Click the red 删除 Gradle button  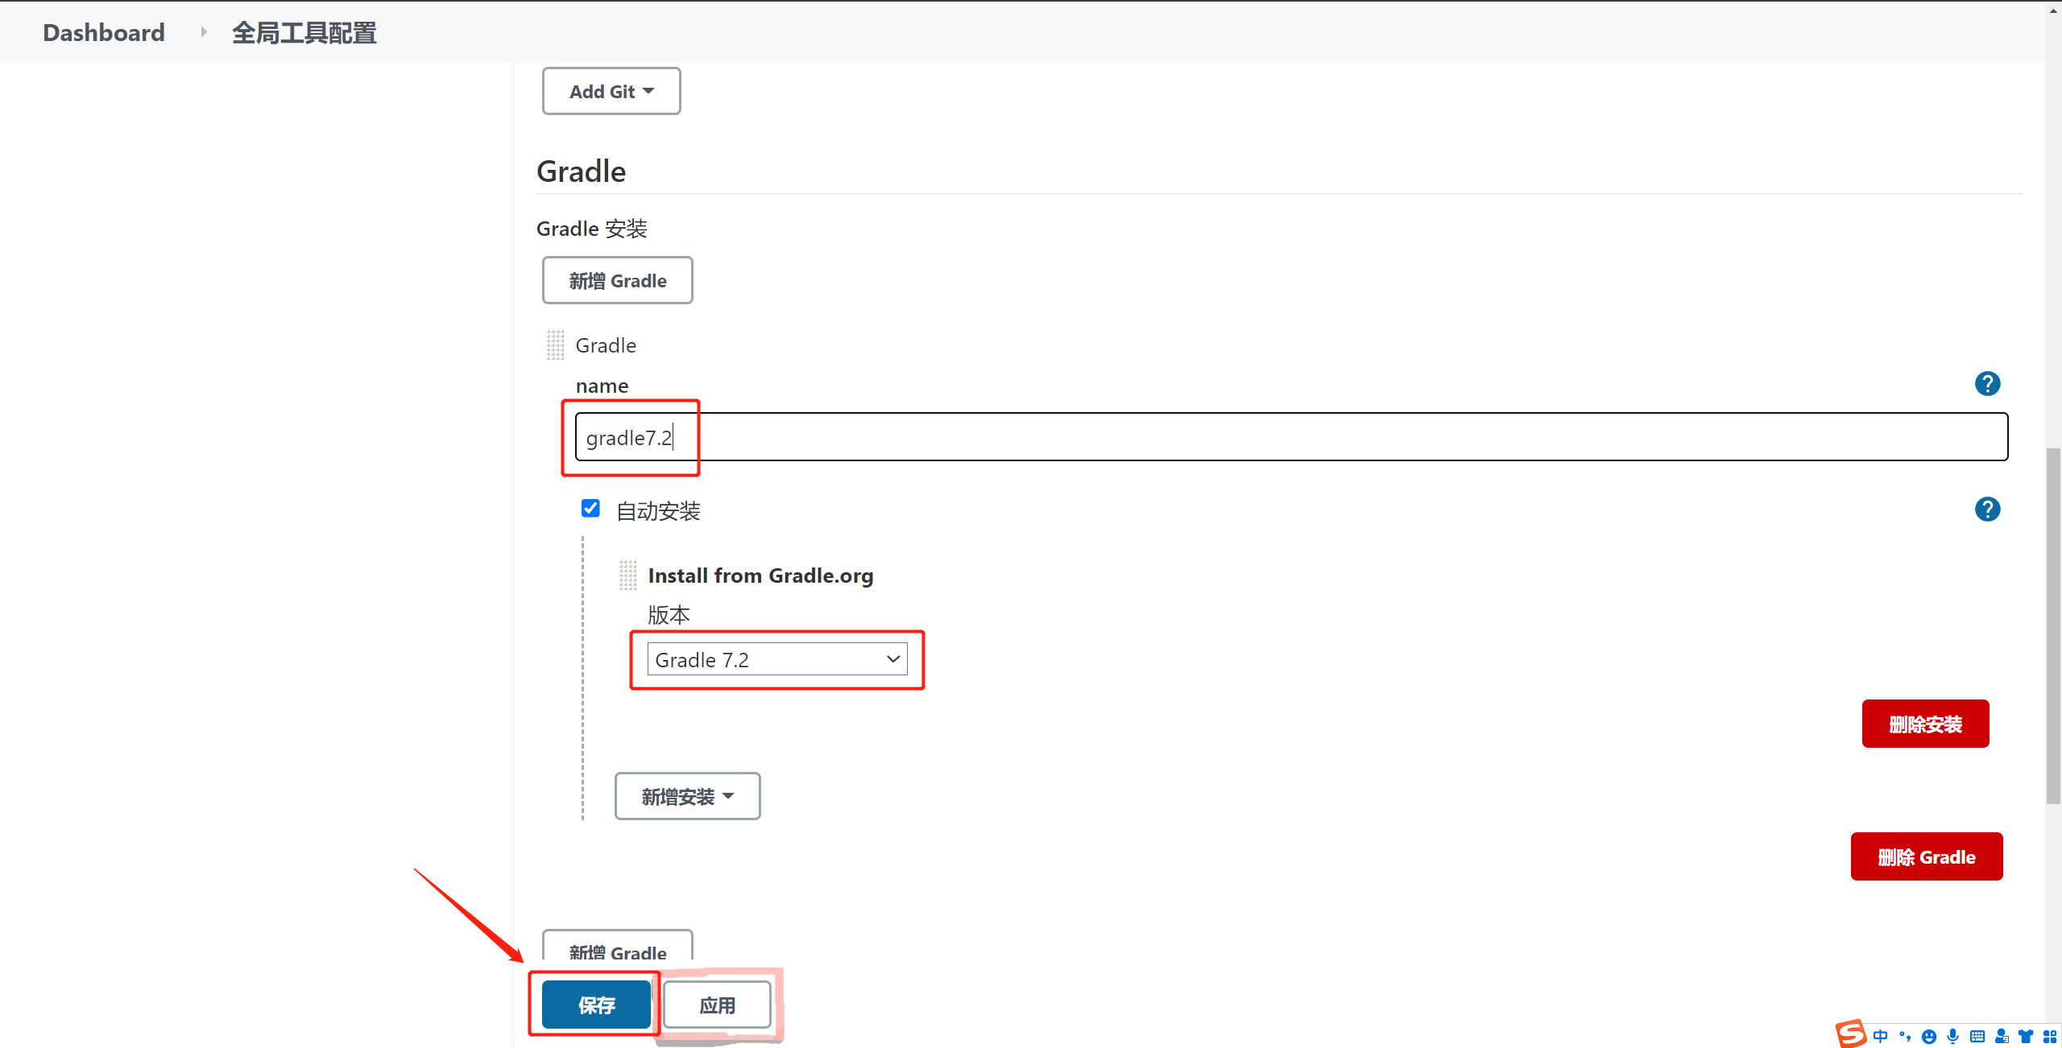[1926, 857]
